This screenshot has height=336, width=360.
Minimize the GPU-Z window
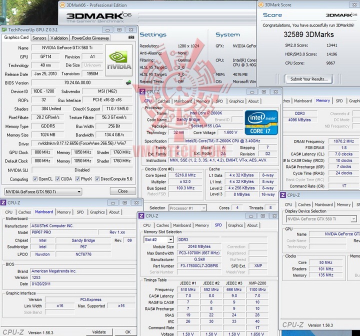[x=107, y=30]
